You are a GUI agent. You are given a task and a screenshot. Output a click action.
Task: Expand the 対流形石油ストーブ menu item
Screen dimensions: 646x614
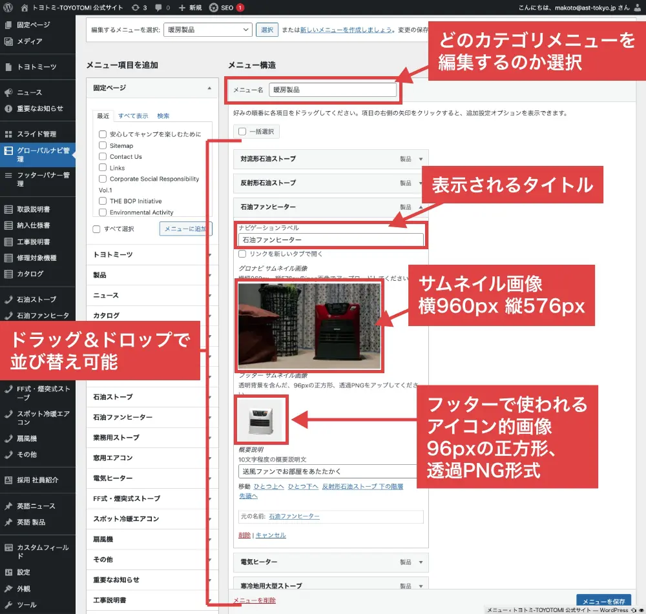421,159
